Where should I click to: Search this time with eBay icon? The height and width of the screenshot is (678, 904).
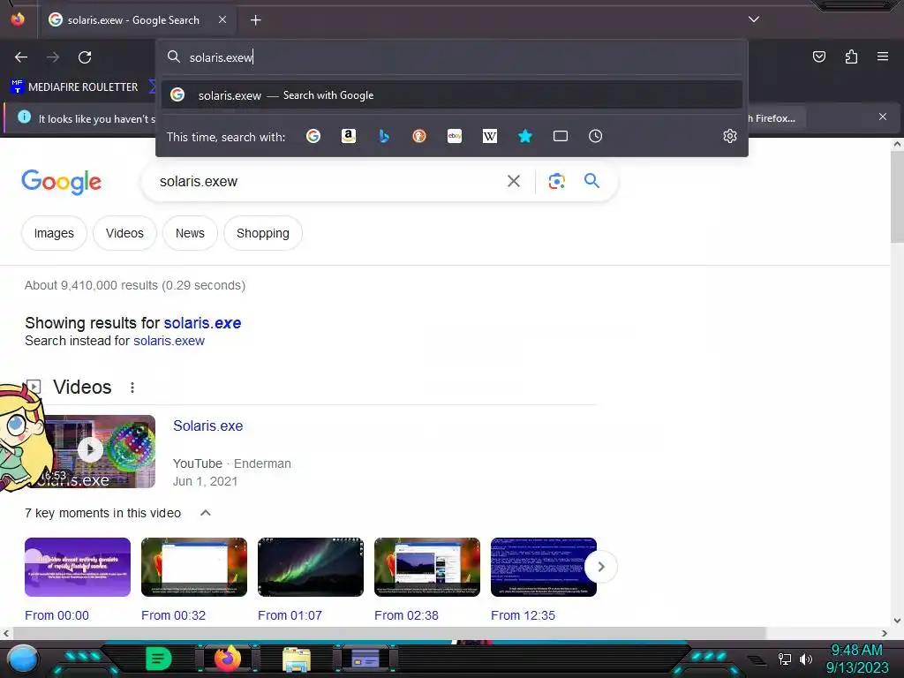[455, 136]
